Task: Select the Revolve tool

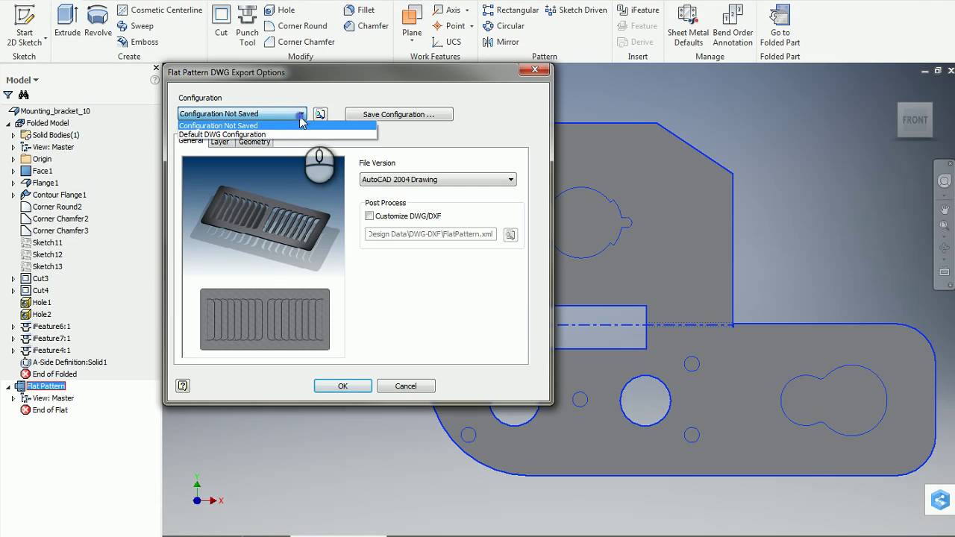Action: (x=98, y=21)
